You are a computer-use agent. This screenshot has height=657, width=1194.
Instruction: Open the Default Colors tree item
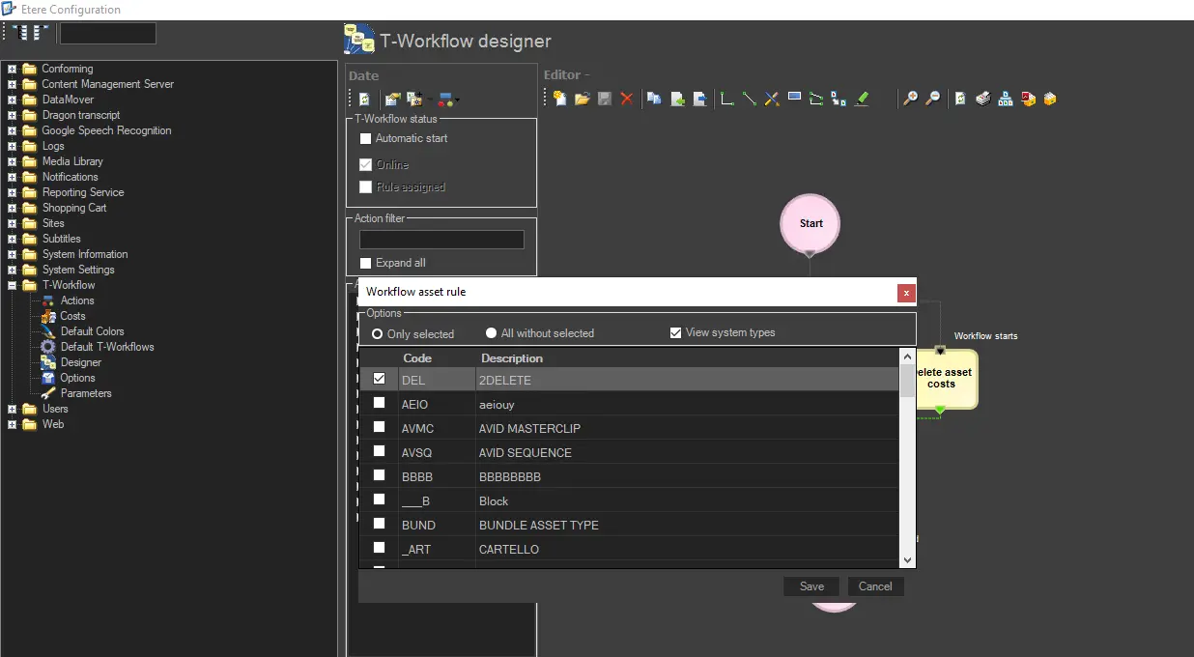92,331
